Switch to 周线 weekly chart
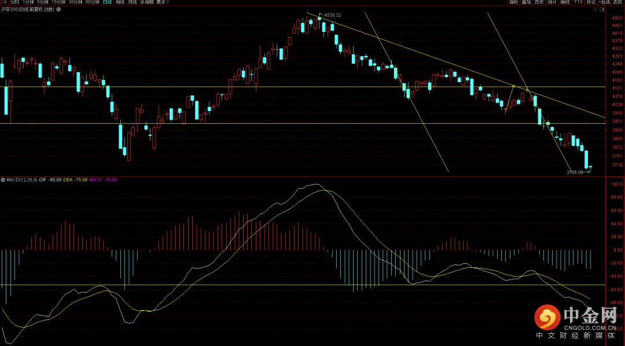The image size is (625, 346). [x=120, y=2]
